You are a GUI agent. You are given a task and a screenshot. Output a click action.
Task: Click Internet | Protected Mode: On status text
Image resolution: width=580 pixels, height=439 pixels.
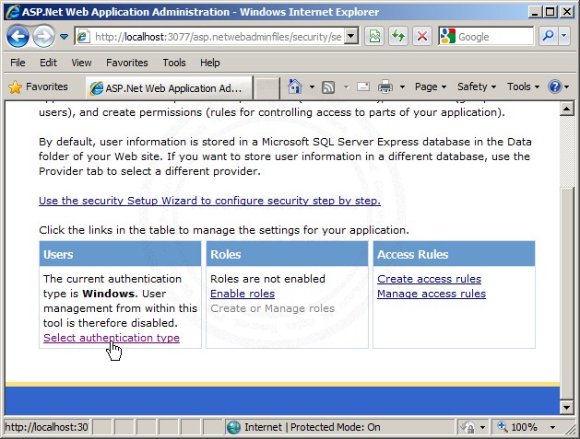(x=313, y=427)
